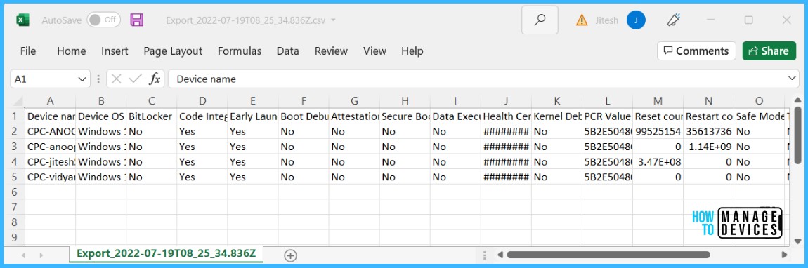Click the Secure Boot header cell
Viewport: 808px width, 268px height.
click(x=405, y=116)
